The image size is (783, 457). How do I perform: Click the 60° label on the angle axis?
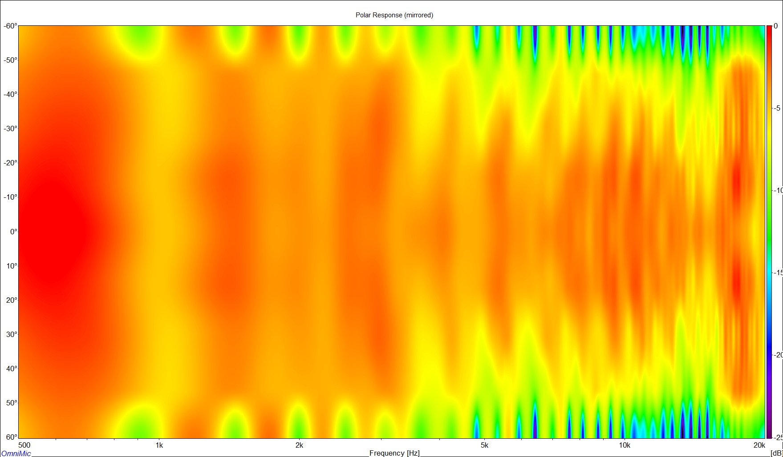pos(11,437)
